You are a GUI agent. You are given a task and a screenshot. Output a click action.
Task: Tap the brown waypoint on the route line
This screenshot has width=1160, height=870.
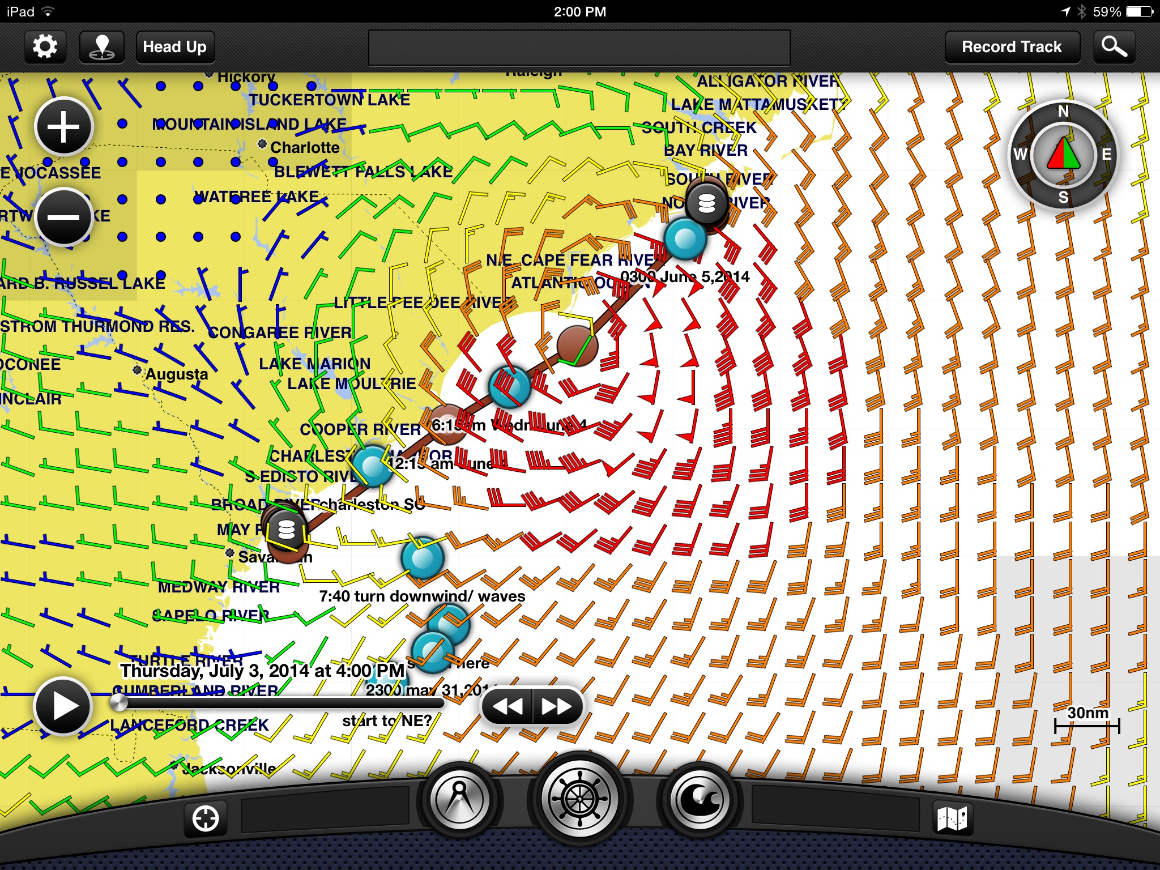click(x=577, y=346)
